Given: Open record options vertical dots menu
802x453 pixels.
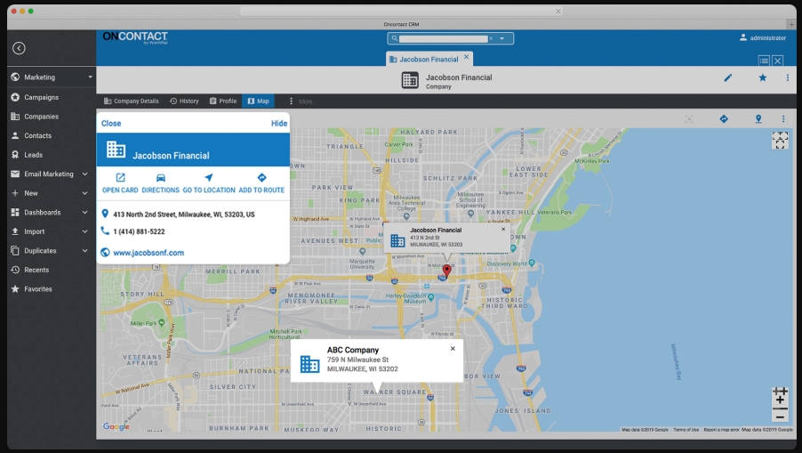Looking at the screenshot, I should pos(787,77).
